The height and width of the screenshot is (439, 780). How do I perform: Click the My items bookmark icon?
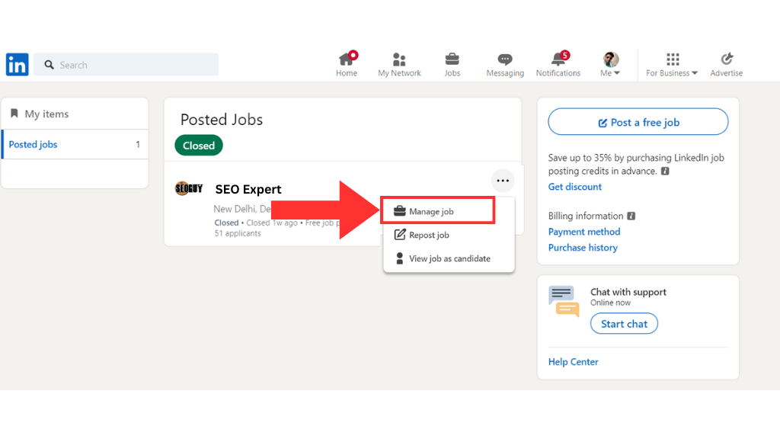14,114
